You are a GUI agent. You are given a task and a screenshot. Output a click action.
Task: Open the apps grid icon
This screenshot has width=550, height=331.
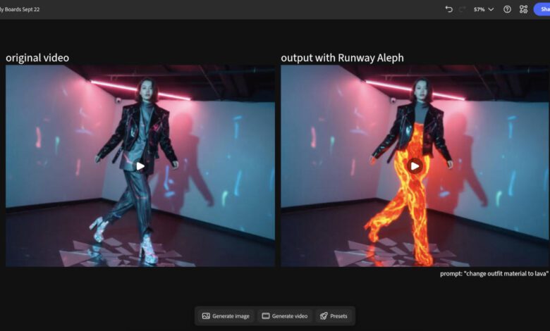pos(523,9)
